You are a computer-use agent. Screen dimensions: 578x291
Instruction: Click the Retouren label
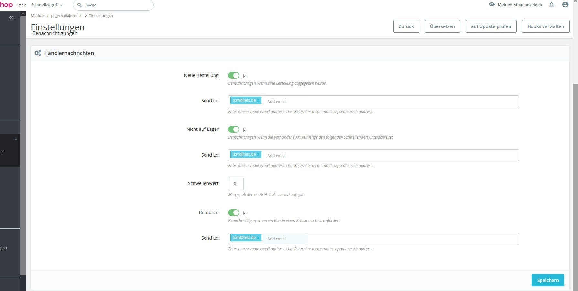[209, 213]
